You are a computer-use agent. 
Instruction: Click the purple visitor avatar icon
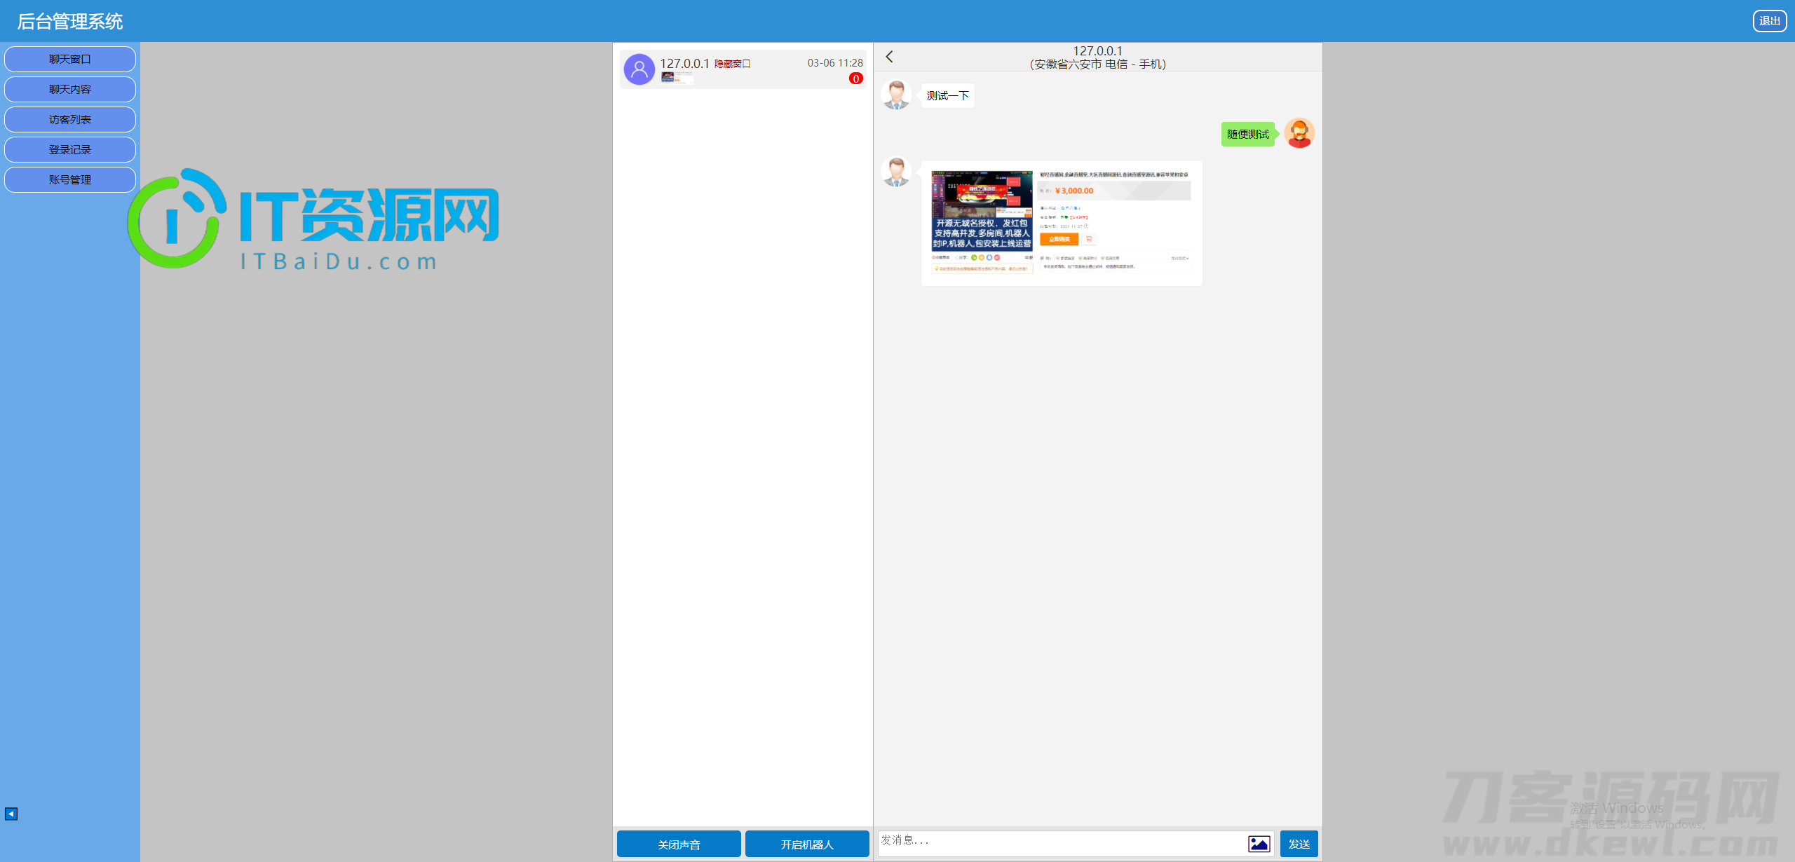coord(639,69)
